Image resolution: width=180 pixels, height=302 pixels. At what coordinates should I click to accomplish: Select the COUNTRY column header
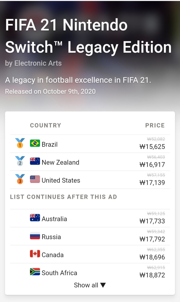45,125
